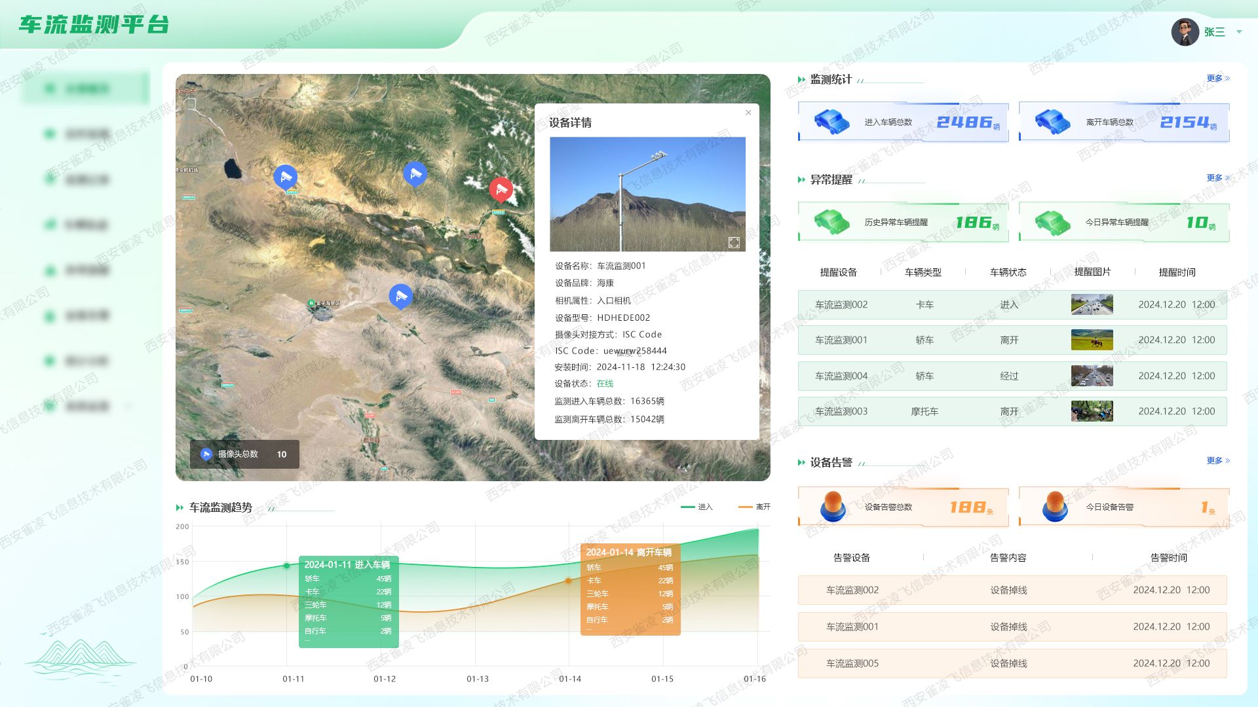Click alarm light icon in 设备告警总数 card
The width and height of the screenshot is (1258, 707).
[833, 506]
